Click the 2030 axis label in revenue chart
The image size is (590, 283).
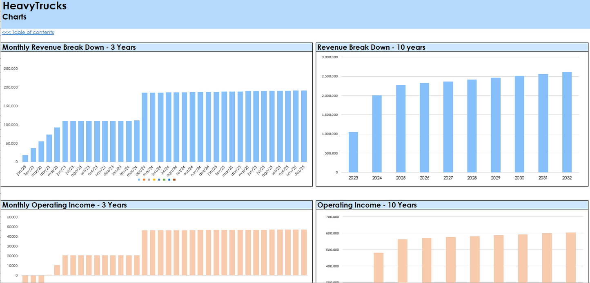point(519,178)
